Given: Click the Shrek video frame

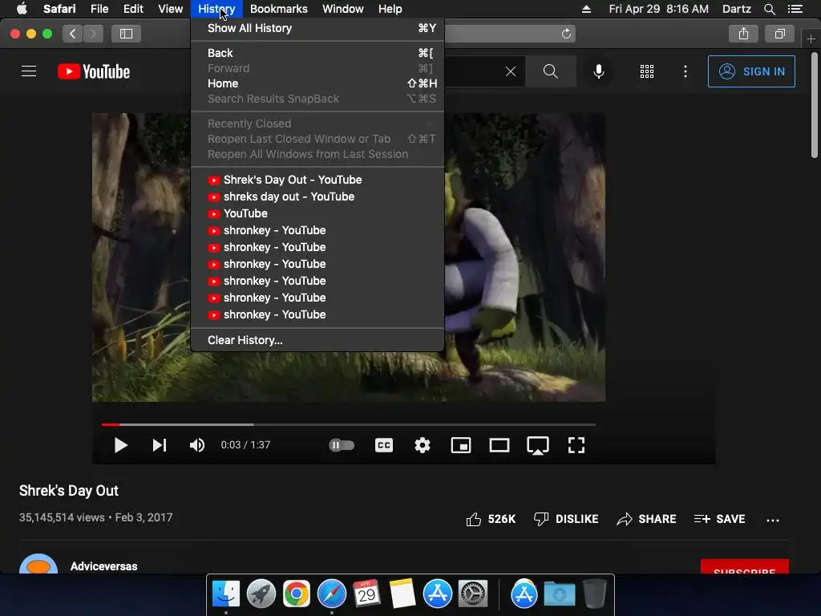Looking at the screenshot, I should 349,257.
